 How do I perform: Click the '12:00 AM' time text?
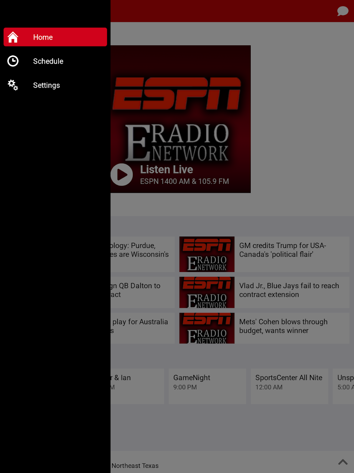point(269,387)
